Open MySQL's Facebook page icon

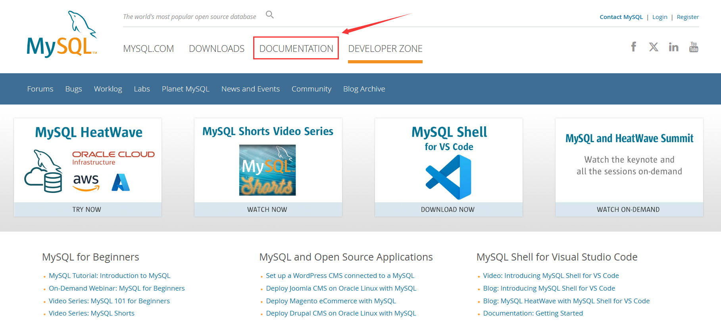point(634,47)
